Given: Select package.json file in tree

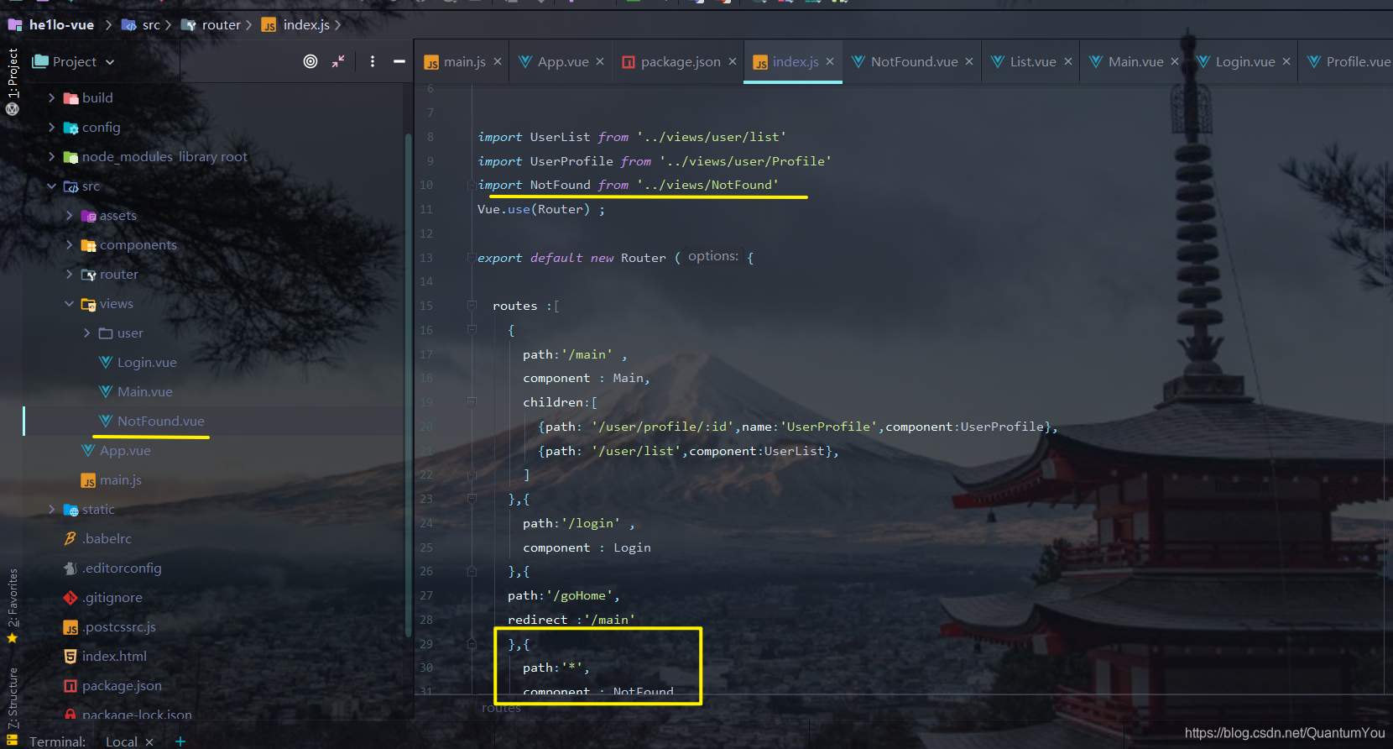Looking at the screenshot, I should pyautogui.click(x=122, y=686).
